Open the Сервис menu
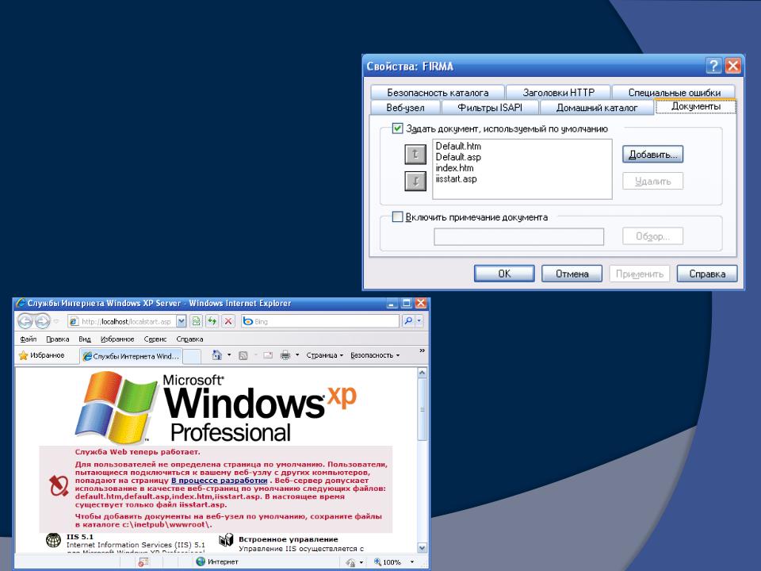Image resolution: width=761 pixels, height=571 pixels. (155, 339)
